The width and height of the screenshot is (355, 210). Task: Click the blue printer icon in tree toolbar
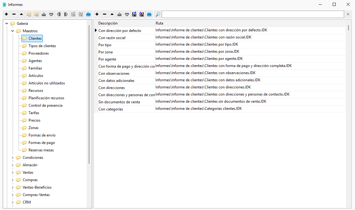[88, 14]
